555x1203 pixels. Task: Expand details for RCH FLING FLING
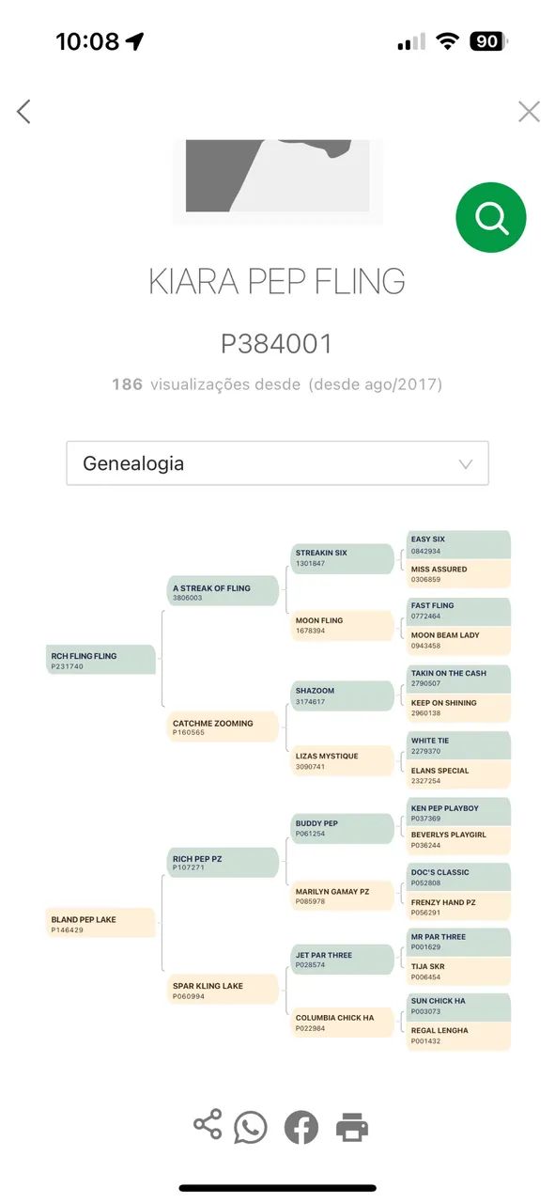(x=100, y=660)
